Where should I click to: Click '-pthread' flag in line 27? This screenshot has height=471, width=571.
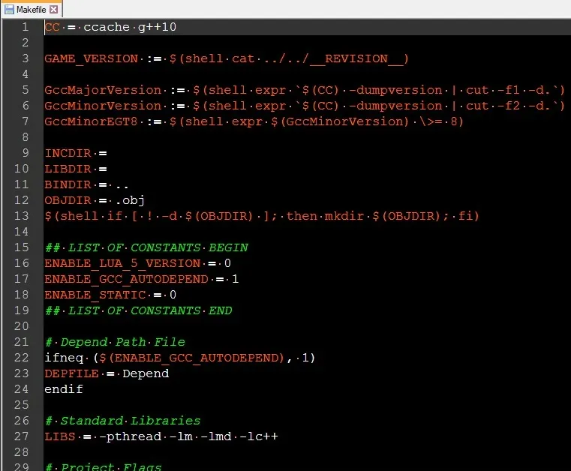pyautogui.click(x=130, y=436)
